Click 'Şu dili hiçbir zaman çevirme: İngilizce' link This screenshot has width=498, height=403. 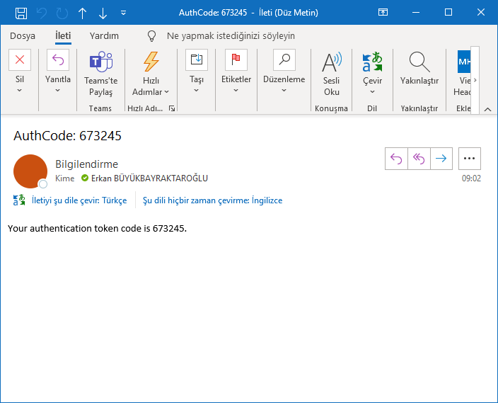coord(212,200)
